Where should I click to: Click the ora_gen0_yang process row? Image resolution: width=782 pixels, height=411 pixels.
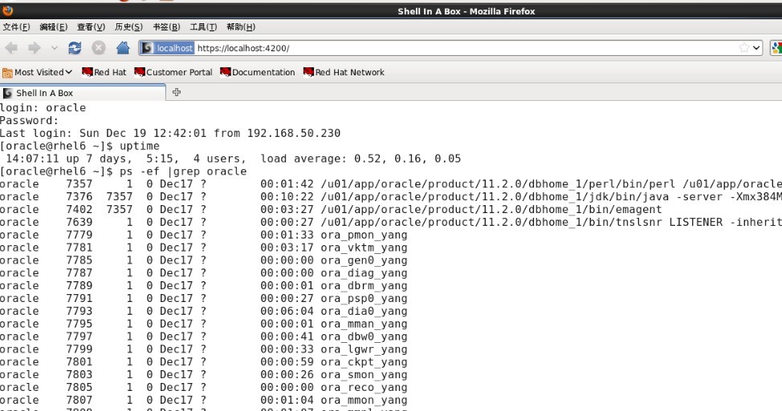click(x=203, y=260)
